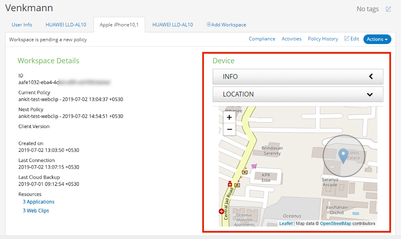The height and width of the screenshot is (239, 401).
Task: Click the map zoom out minus control
Action: click(229, 129)
